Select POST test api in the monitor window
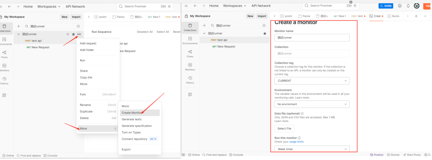Image resolution: width=432 pixels, height=160 pixels. tap(234, 40)
